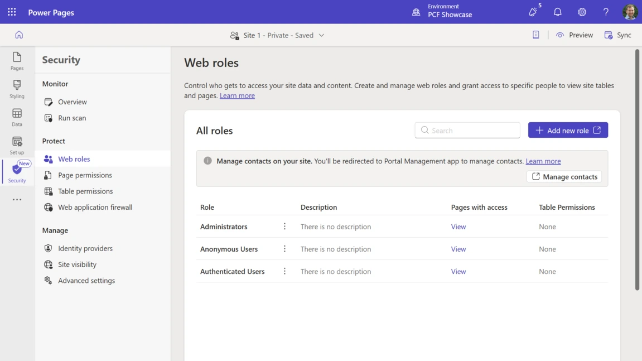The image size is (642, 361).
Task: Click the Sync button
Action: pos(618,35)
